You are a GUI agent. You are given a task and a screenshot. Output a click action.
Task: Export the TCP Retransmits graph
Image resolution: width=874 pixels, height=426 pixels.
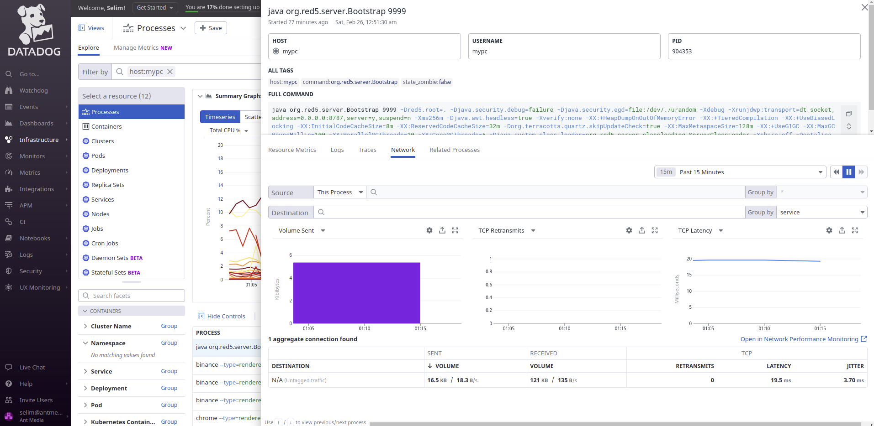642,230
